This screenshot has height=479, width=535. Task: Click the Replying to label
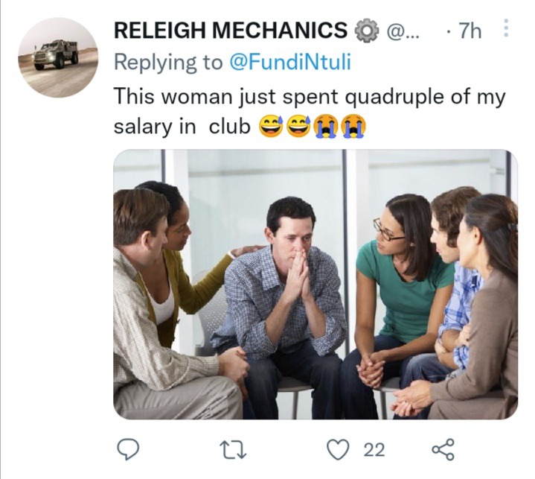point(169,63)
